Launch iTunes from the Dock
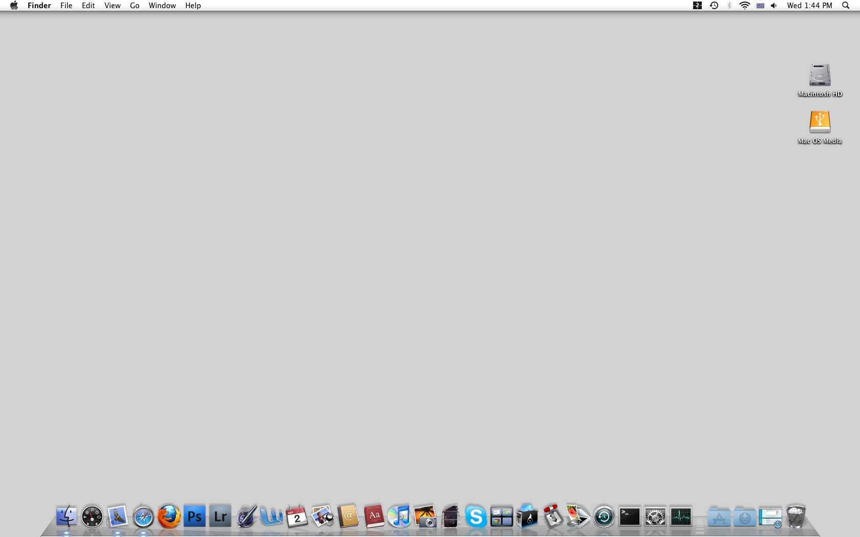 [399, 517]
